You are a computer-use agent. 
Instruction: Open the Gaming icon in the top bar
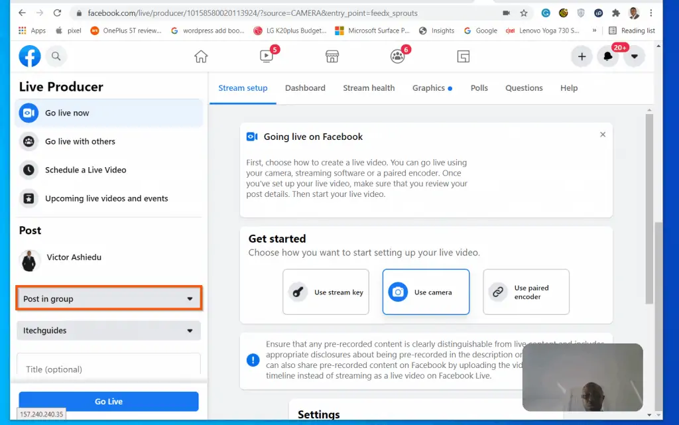click(x=463, y=56)
